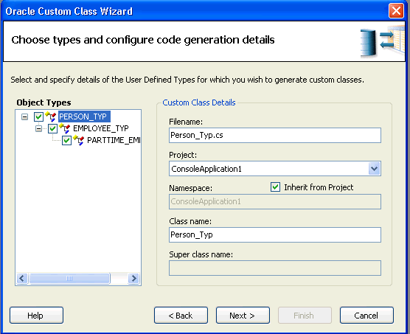The height and width of the screenshot is (334, 410).
Task: Select the PARTTIME_EMI tree item
Action: (x=114, y=140)
